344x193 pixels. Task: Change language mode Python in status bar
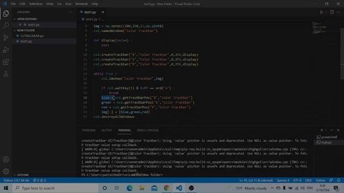(x=320, y=180)
